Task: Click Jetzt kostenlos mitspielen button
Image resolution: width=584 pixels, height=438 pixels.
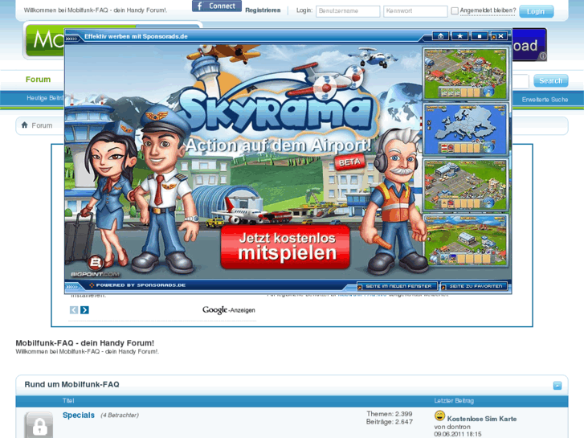Action: click(x=285, y=247)
